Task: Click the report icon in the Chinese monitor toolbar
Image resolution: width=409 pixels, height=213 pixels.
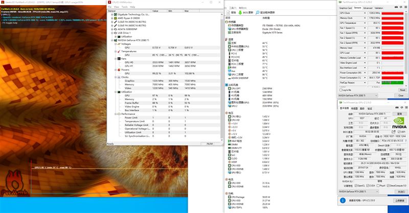Action: 228,12
